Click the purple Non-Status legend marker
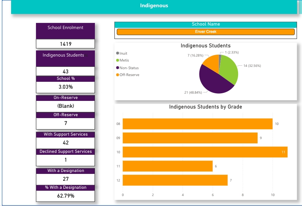The image size is (302, 206). click(x=118, y=68)
